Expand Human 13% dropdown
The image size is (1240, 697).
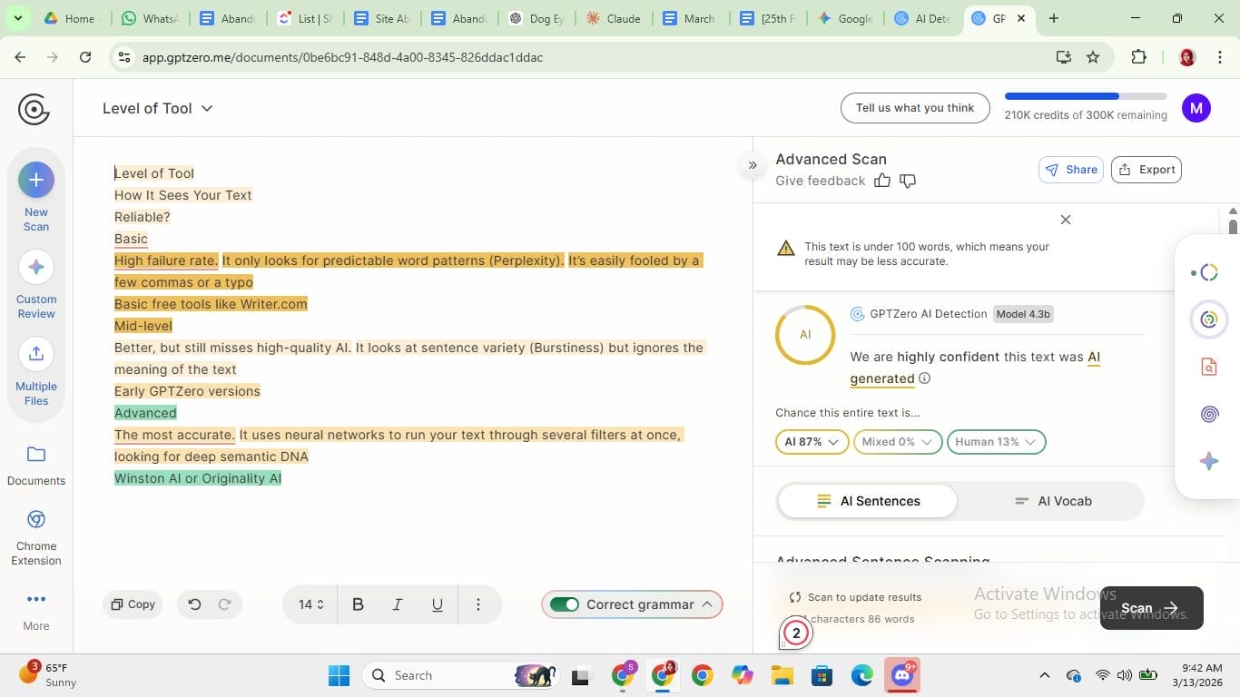pos(996,442)
